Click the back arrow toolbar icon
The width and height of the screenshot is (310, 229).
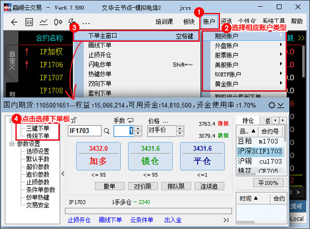tap(14, 22)
